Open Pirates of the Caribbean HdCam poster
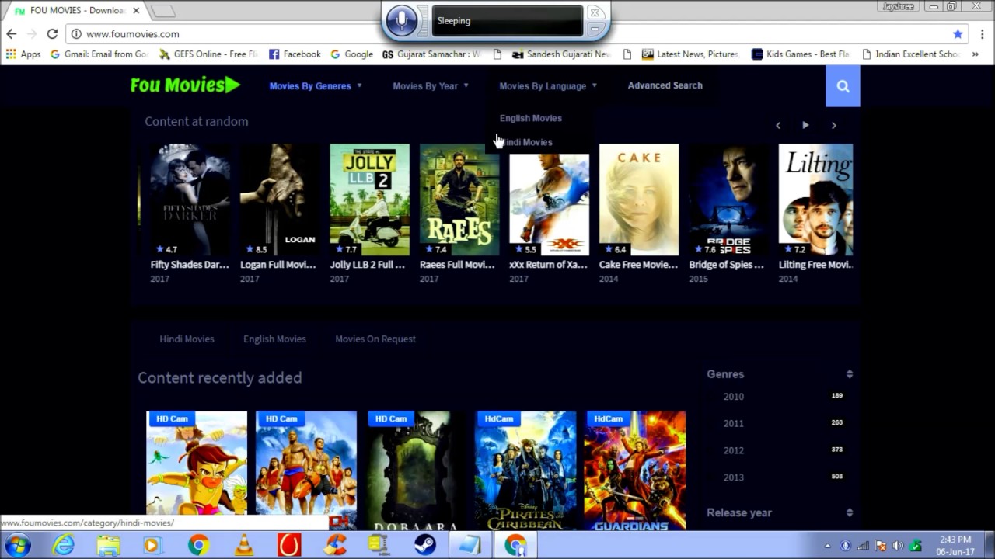The width and height of the screenshot is (995, 559). [x=525, y=470]
